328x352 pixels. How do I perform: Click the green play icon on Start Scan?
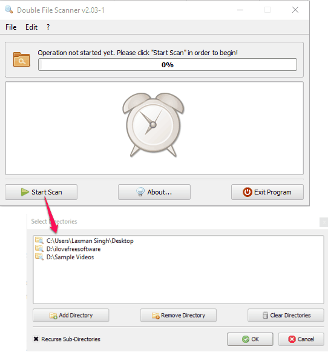pyautogui.click(x=25, y=192)
